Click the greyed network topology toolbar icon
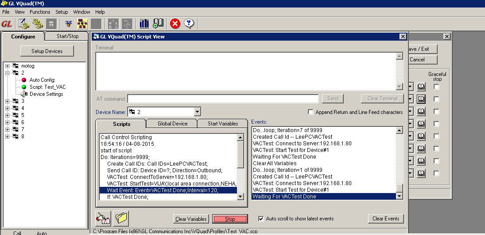The height and width of the screenshot is (235, 485). [x=113, y=24]
